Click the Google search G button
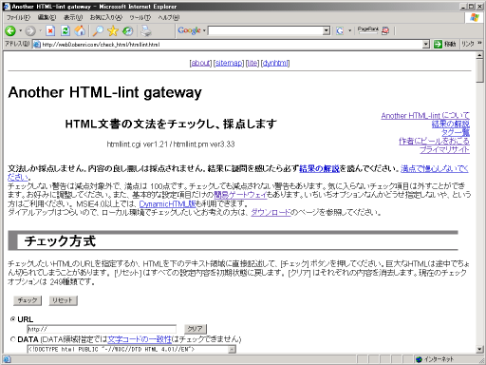Screen dimensions: 486x365 pos(340,30)
